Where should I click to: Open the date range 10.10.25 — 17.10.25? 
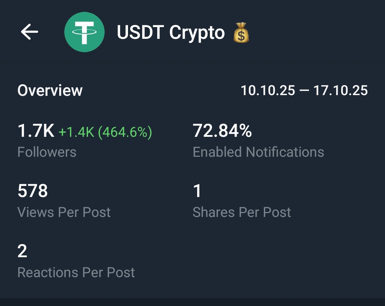304,90
